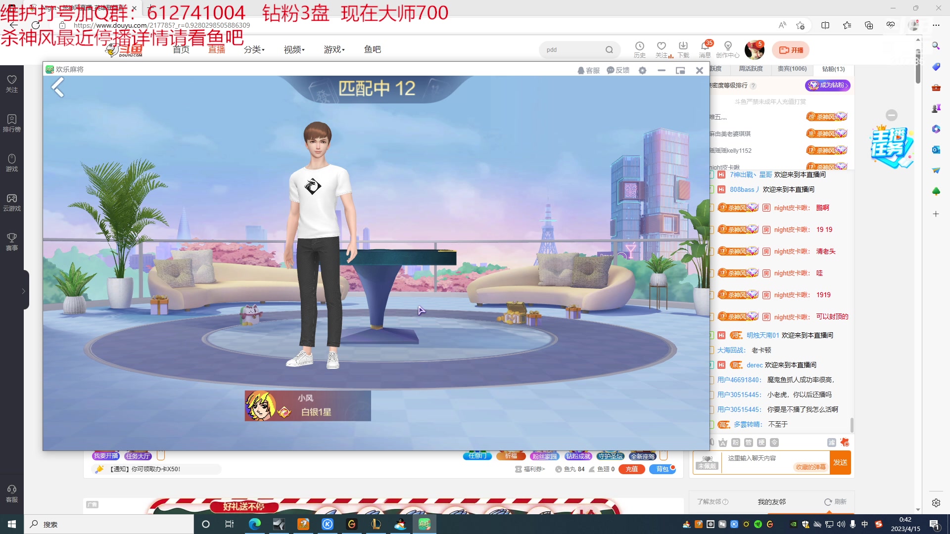Open the 分类 dropdown in the navigation bar
The height and width of the screenshot is (534, 950).
(254, 49)
